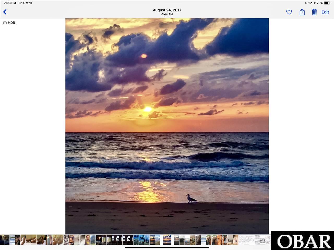The width and height of the screenshot is (334, 250).
Task: Go back using the blue chevron arrow
Action: coord(5,12)
